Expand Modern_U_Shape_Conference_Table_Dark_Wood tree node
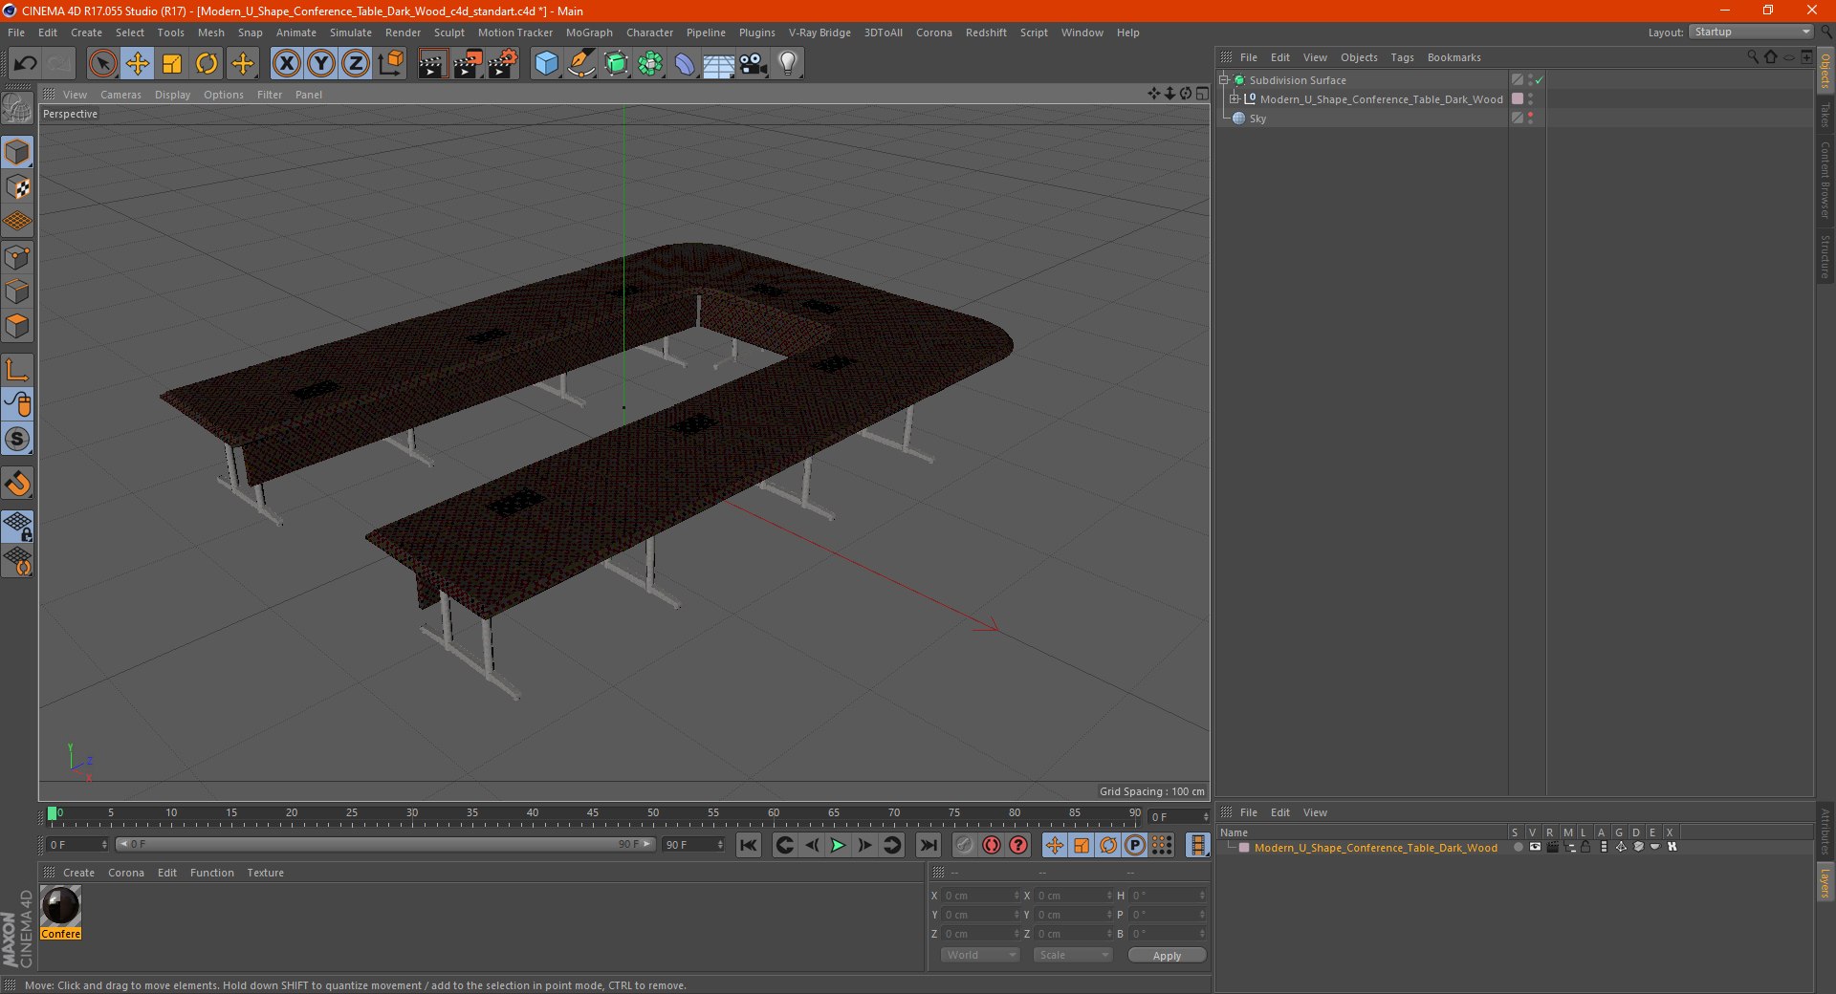Image resolution: width=1836 pixels, height=994 pixels. click(x=1235, y=99)
